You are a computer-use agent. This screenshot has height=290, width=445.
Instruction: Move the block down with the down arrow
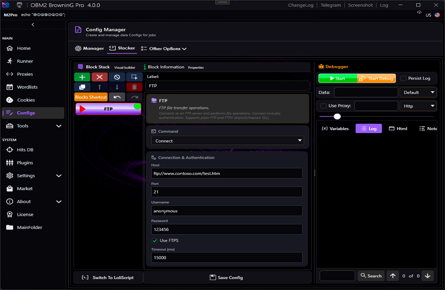pyautogui.click(x=117, y=87)
